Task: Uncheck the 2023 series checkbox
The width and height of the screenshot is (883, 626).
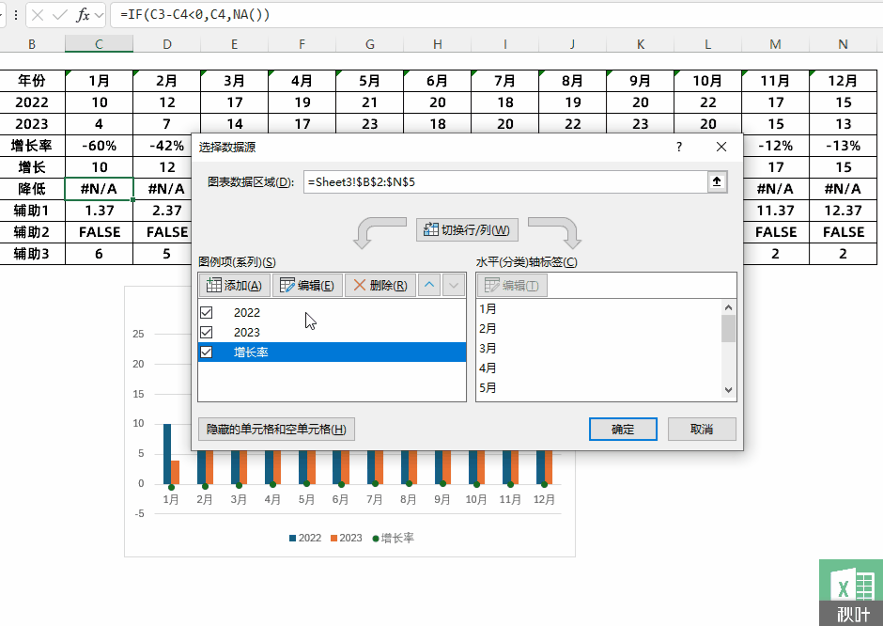Action: click(x=207, y=333)
